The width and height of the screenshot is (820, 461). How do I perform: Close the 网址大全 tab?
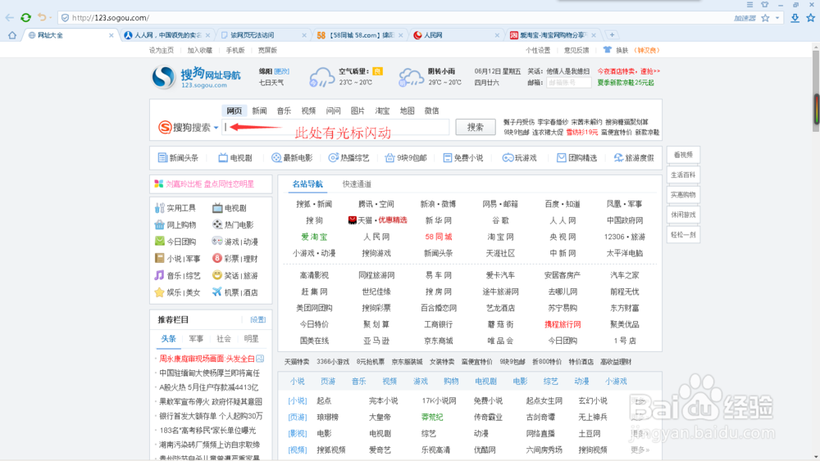coord(111,35)
